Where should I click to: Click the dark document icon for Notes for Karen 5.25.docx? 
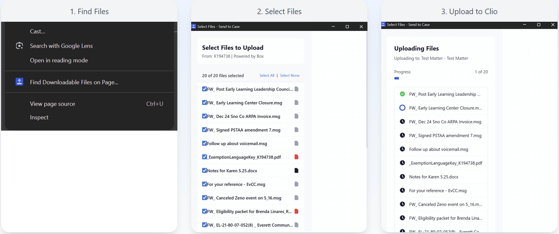(x=296, y=171)
